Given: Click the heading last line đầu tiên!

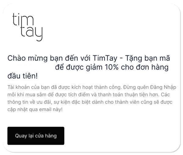Looking at the screenshot, I should coord(23,76).
